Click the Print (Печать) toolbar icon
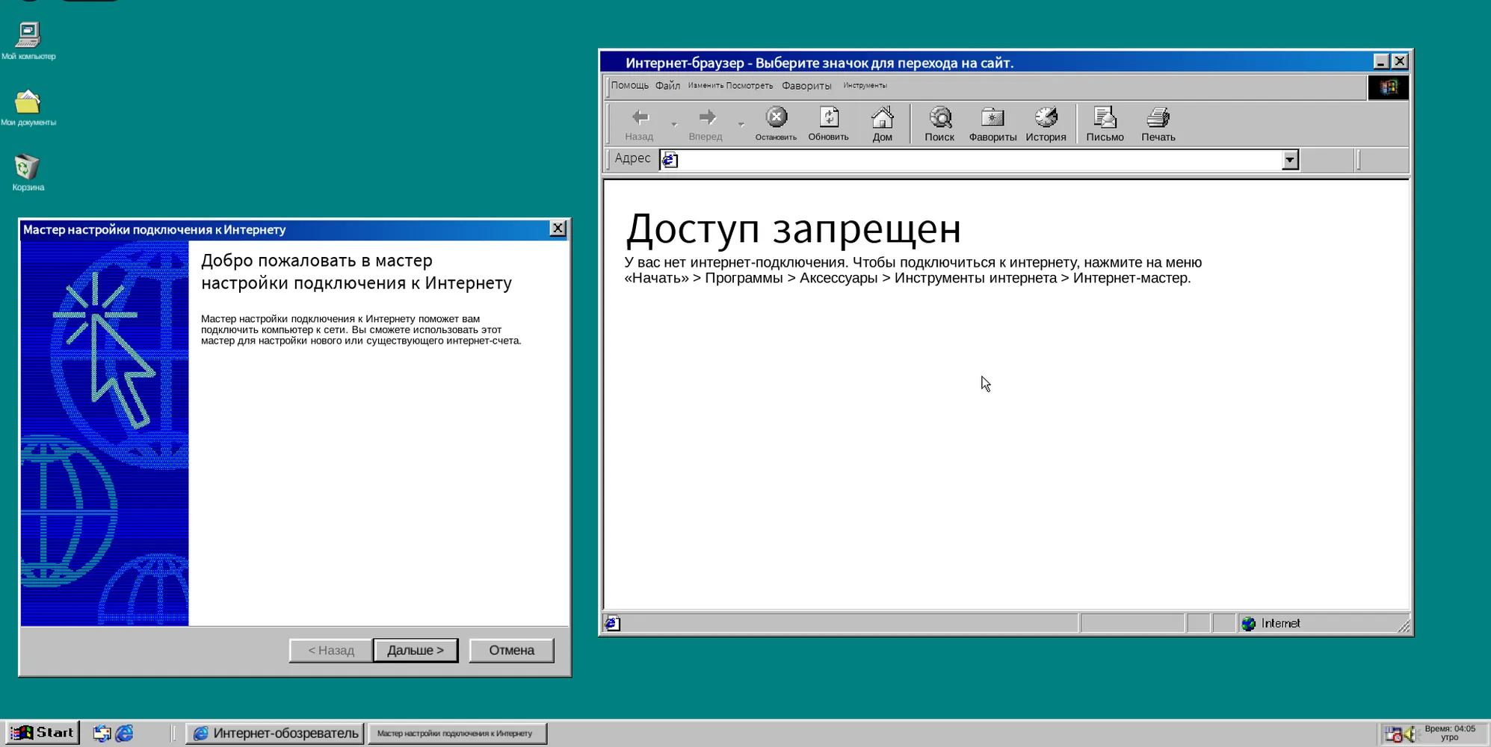 1158,124
